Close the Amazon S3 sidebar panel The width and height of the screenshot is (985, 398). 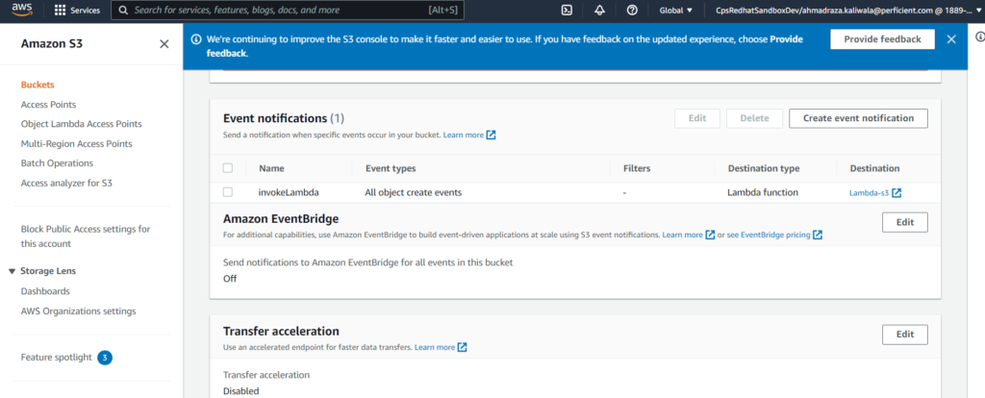coord(164,44)
